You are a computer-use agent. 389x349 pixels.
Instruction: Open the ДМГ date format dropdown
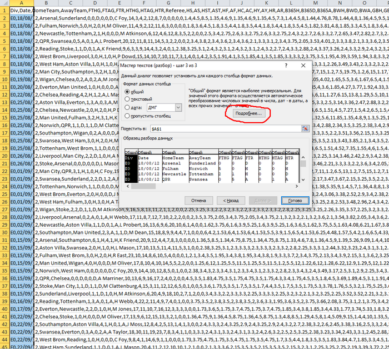[x=178, y=107]
